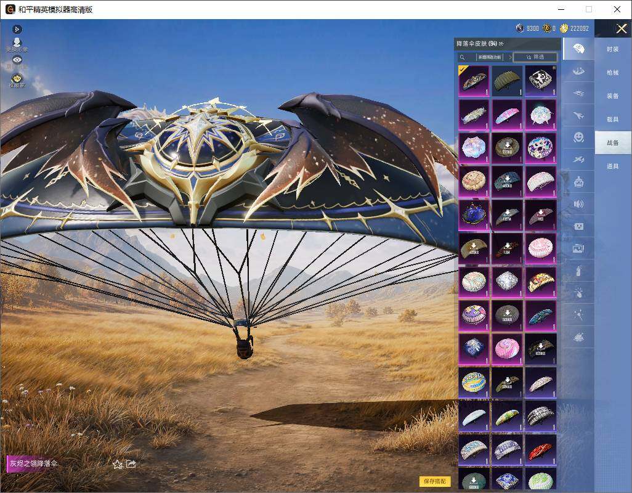Select the glider plane category icon
Viewport: 632px width, 493px height.
point(578,160)
